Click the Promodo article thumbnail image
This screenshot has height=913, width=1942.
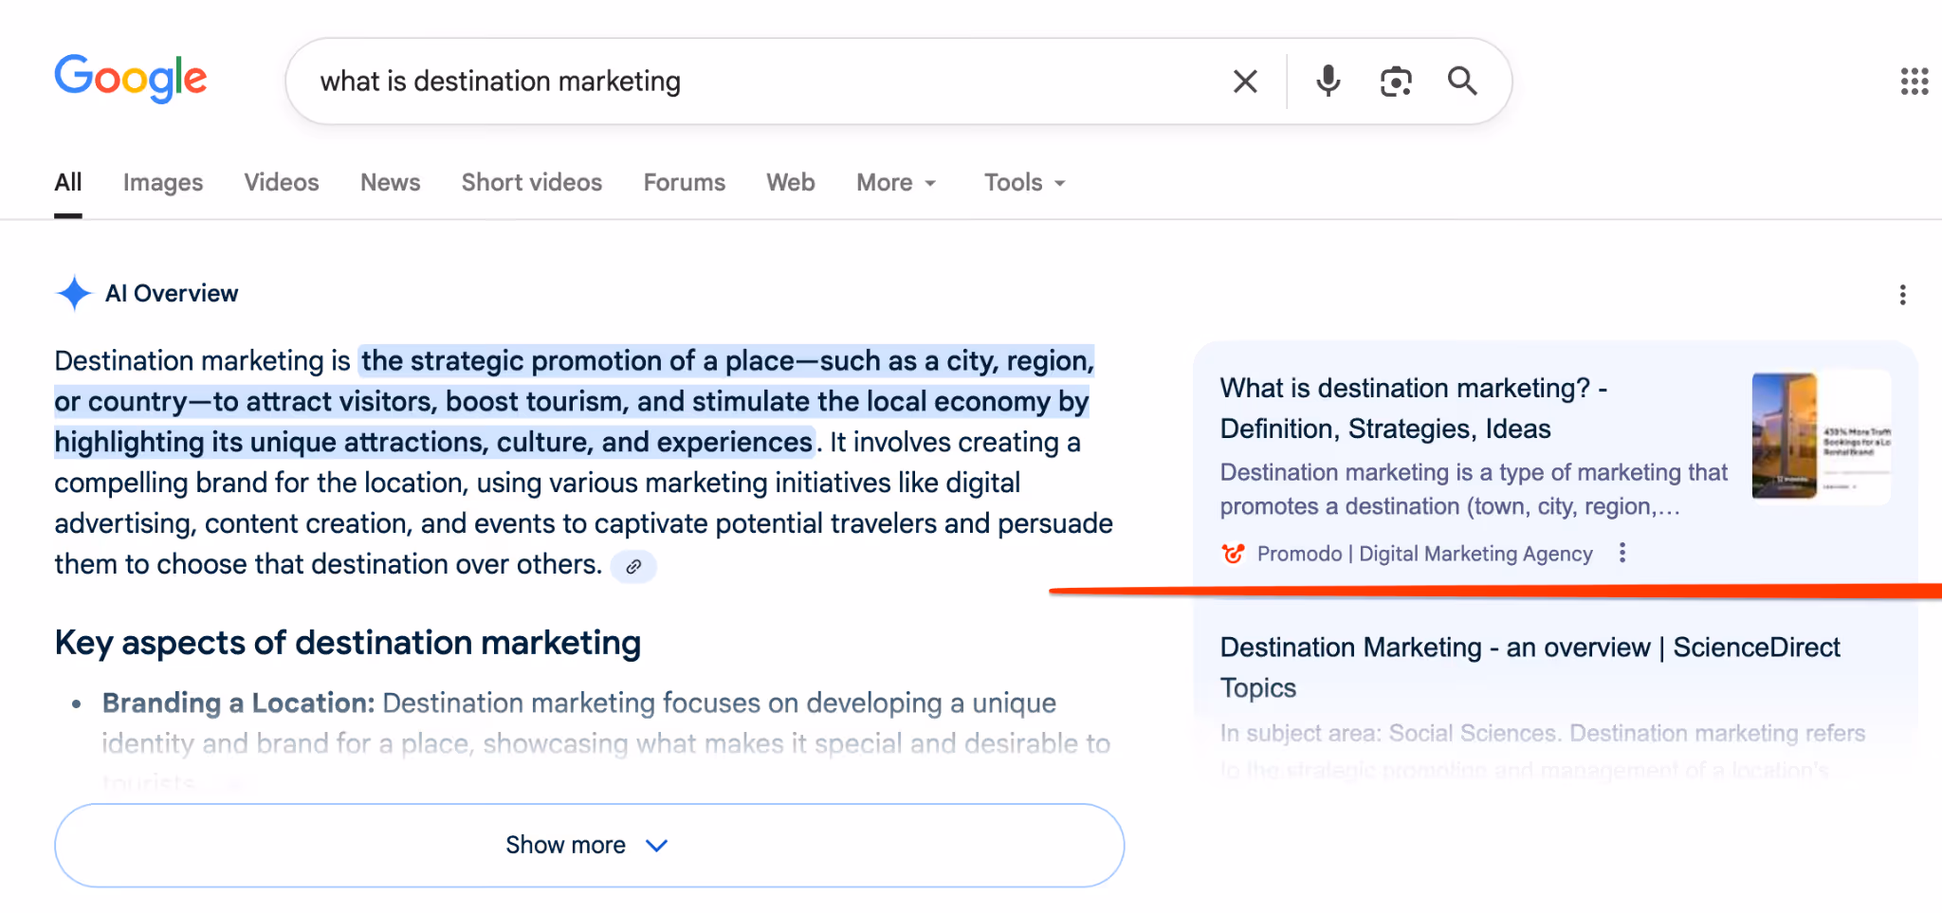tap(1821, 436)
